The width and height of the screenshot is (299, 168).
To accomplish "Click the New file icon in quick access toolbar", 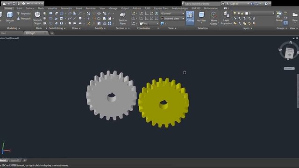I will (4, 4).
